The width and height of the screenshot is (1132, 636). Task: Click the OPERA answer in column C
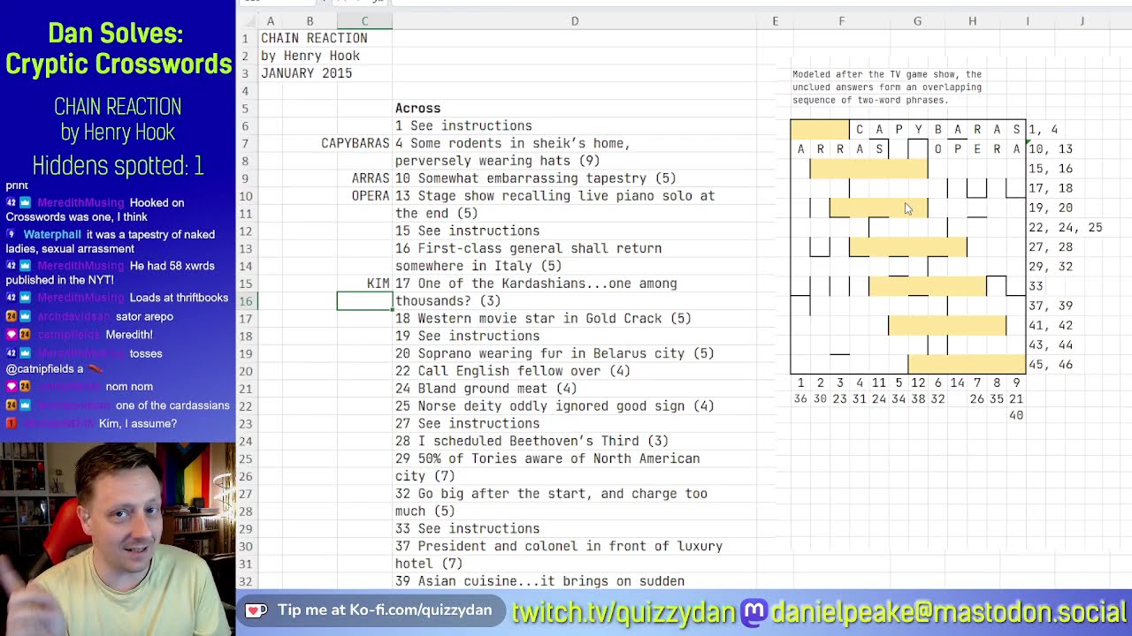(371, 196)
